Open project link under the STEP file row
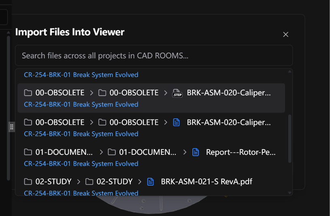Viewport: 330px width, 216px height. click(x=81, y=105)
